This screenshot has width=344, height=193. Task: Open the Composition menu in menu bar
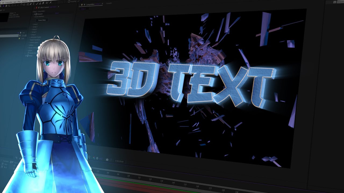coord(9,2)
